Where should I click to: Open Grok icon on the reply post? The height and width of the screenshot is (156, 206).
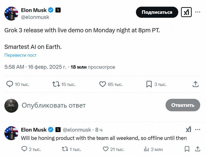(188, 129)
